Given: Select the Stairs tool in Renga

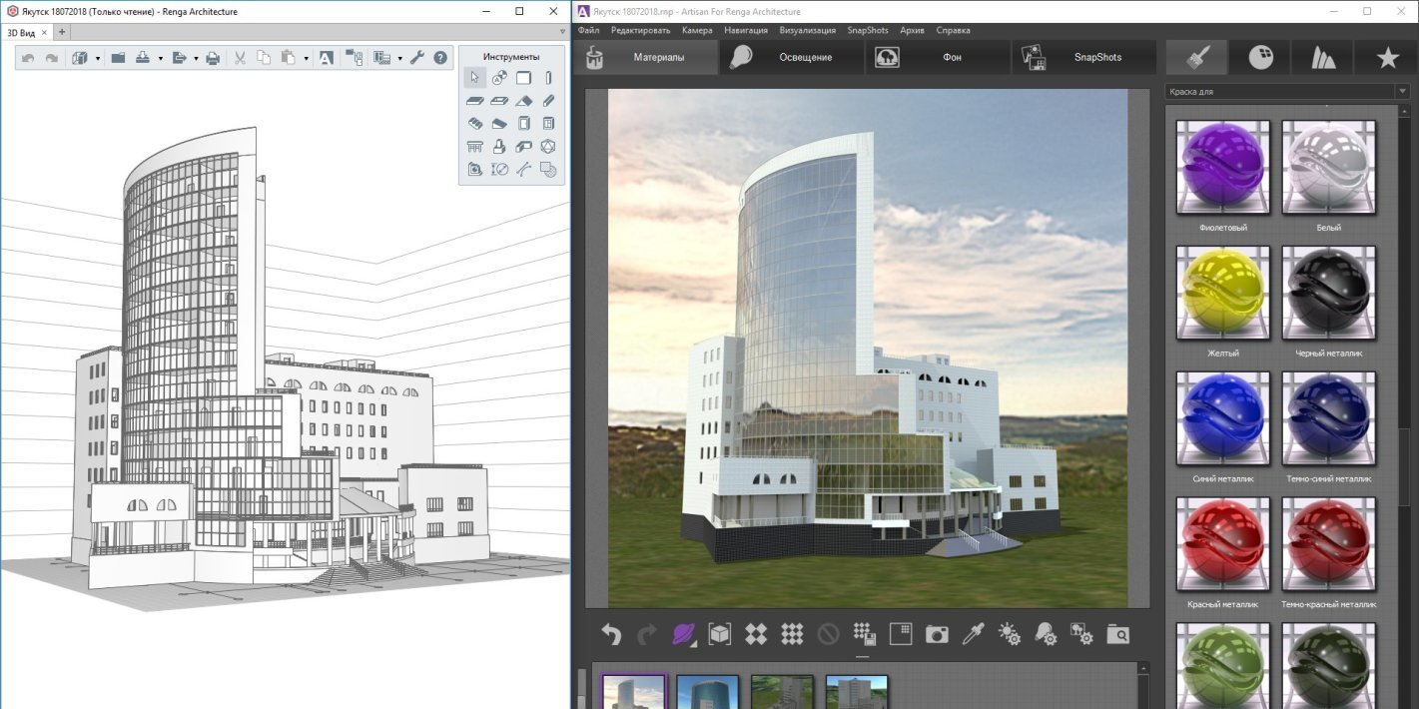Looking at the screenshot, I should click(x=474, y=123).
